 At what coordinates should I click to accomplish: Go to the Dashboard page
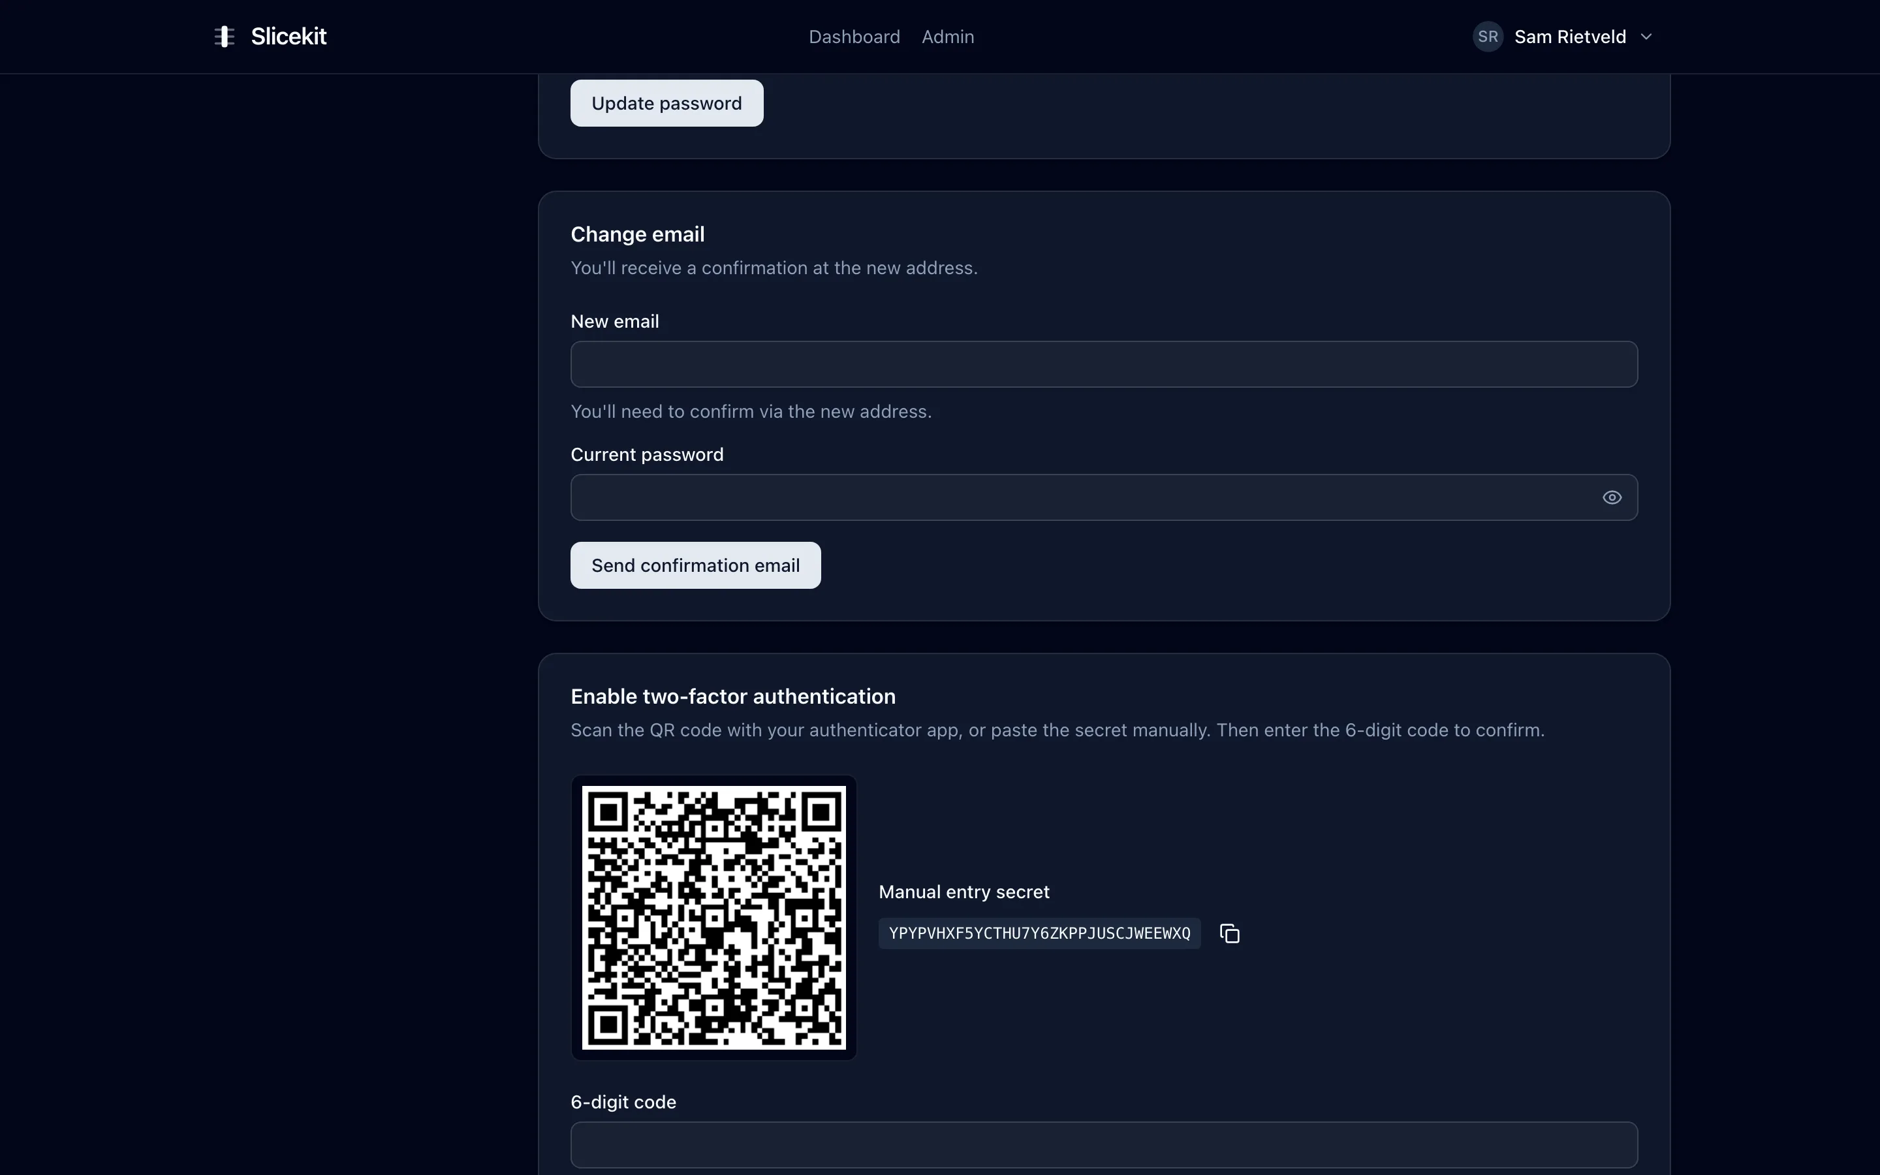click(x=854, y=37)
